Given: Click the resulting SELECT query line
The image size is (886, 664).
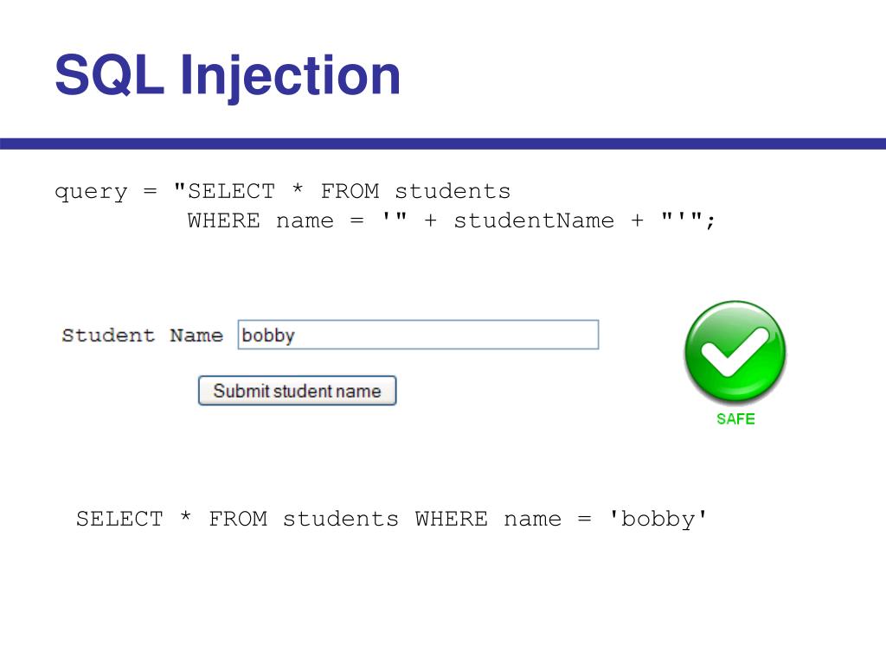Looking at the screenshot, I should tap(392, 519).
